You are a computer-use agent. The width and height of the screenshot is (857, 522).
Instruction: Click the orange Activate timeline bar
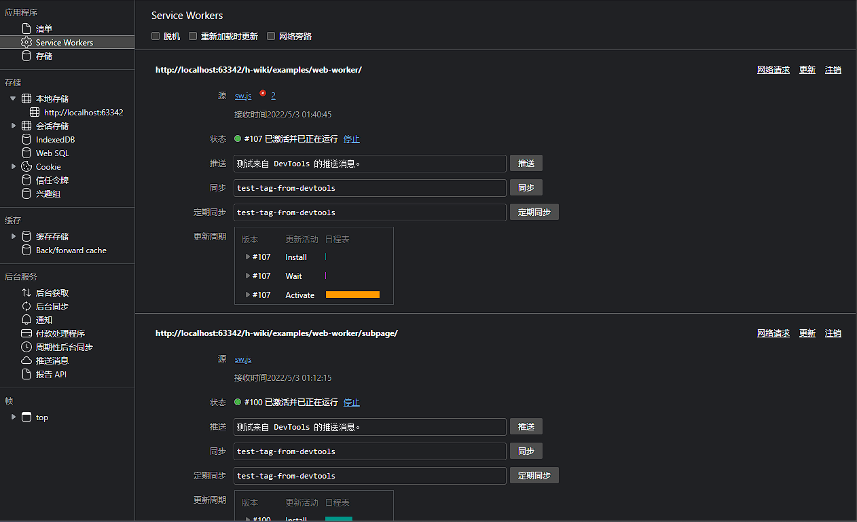pos(352,295)
